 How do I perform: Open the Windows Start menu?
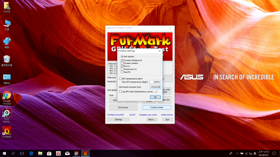[x=4, y=153]
